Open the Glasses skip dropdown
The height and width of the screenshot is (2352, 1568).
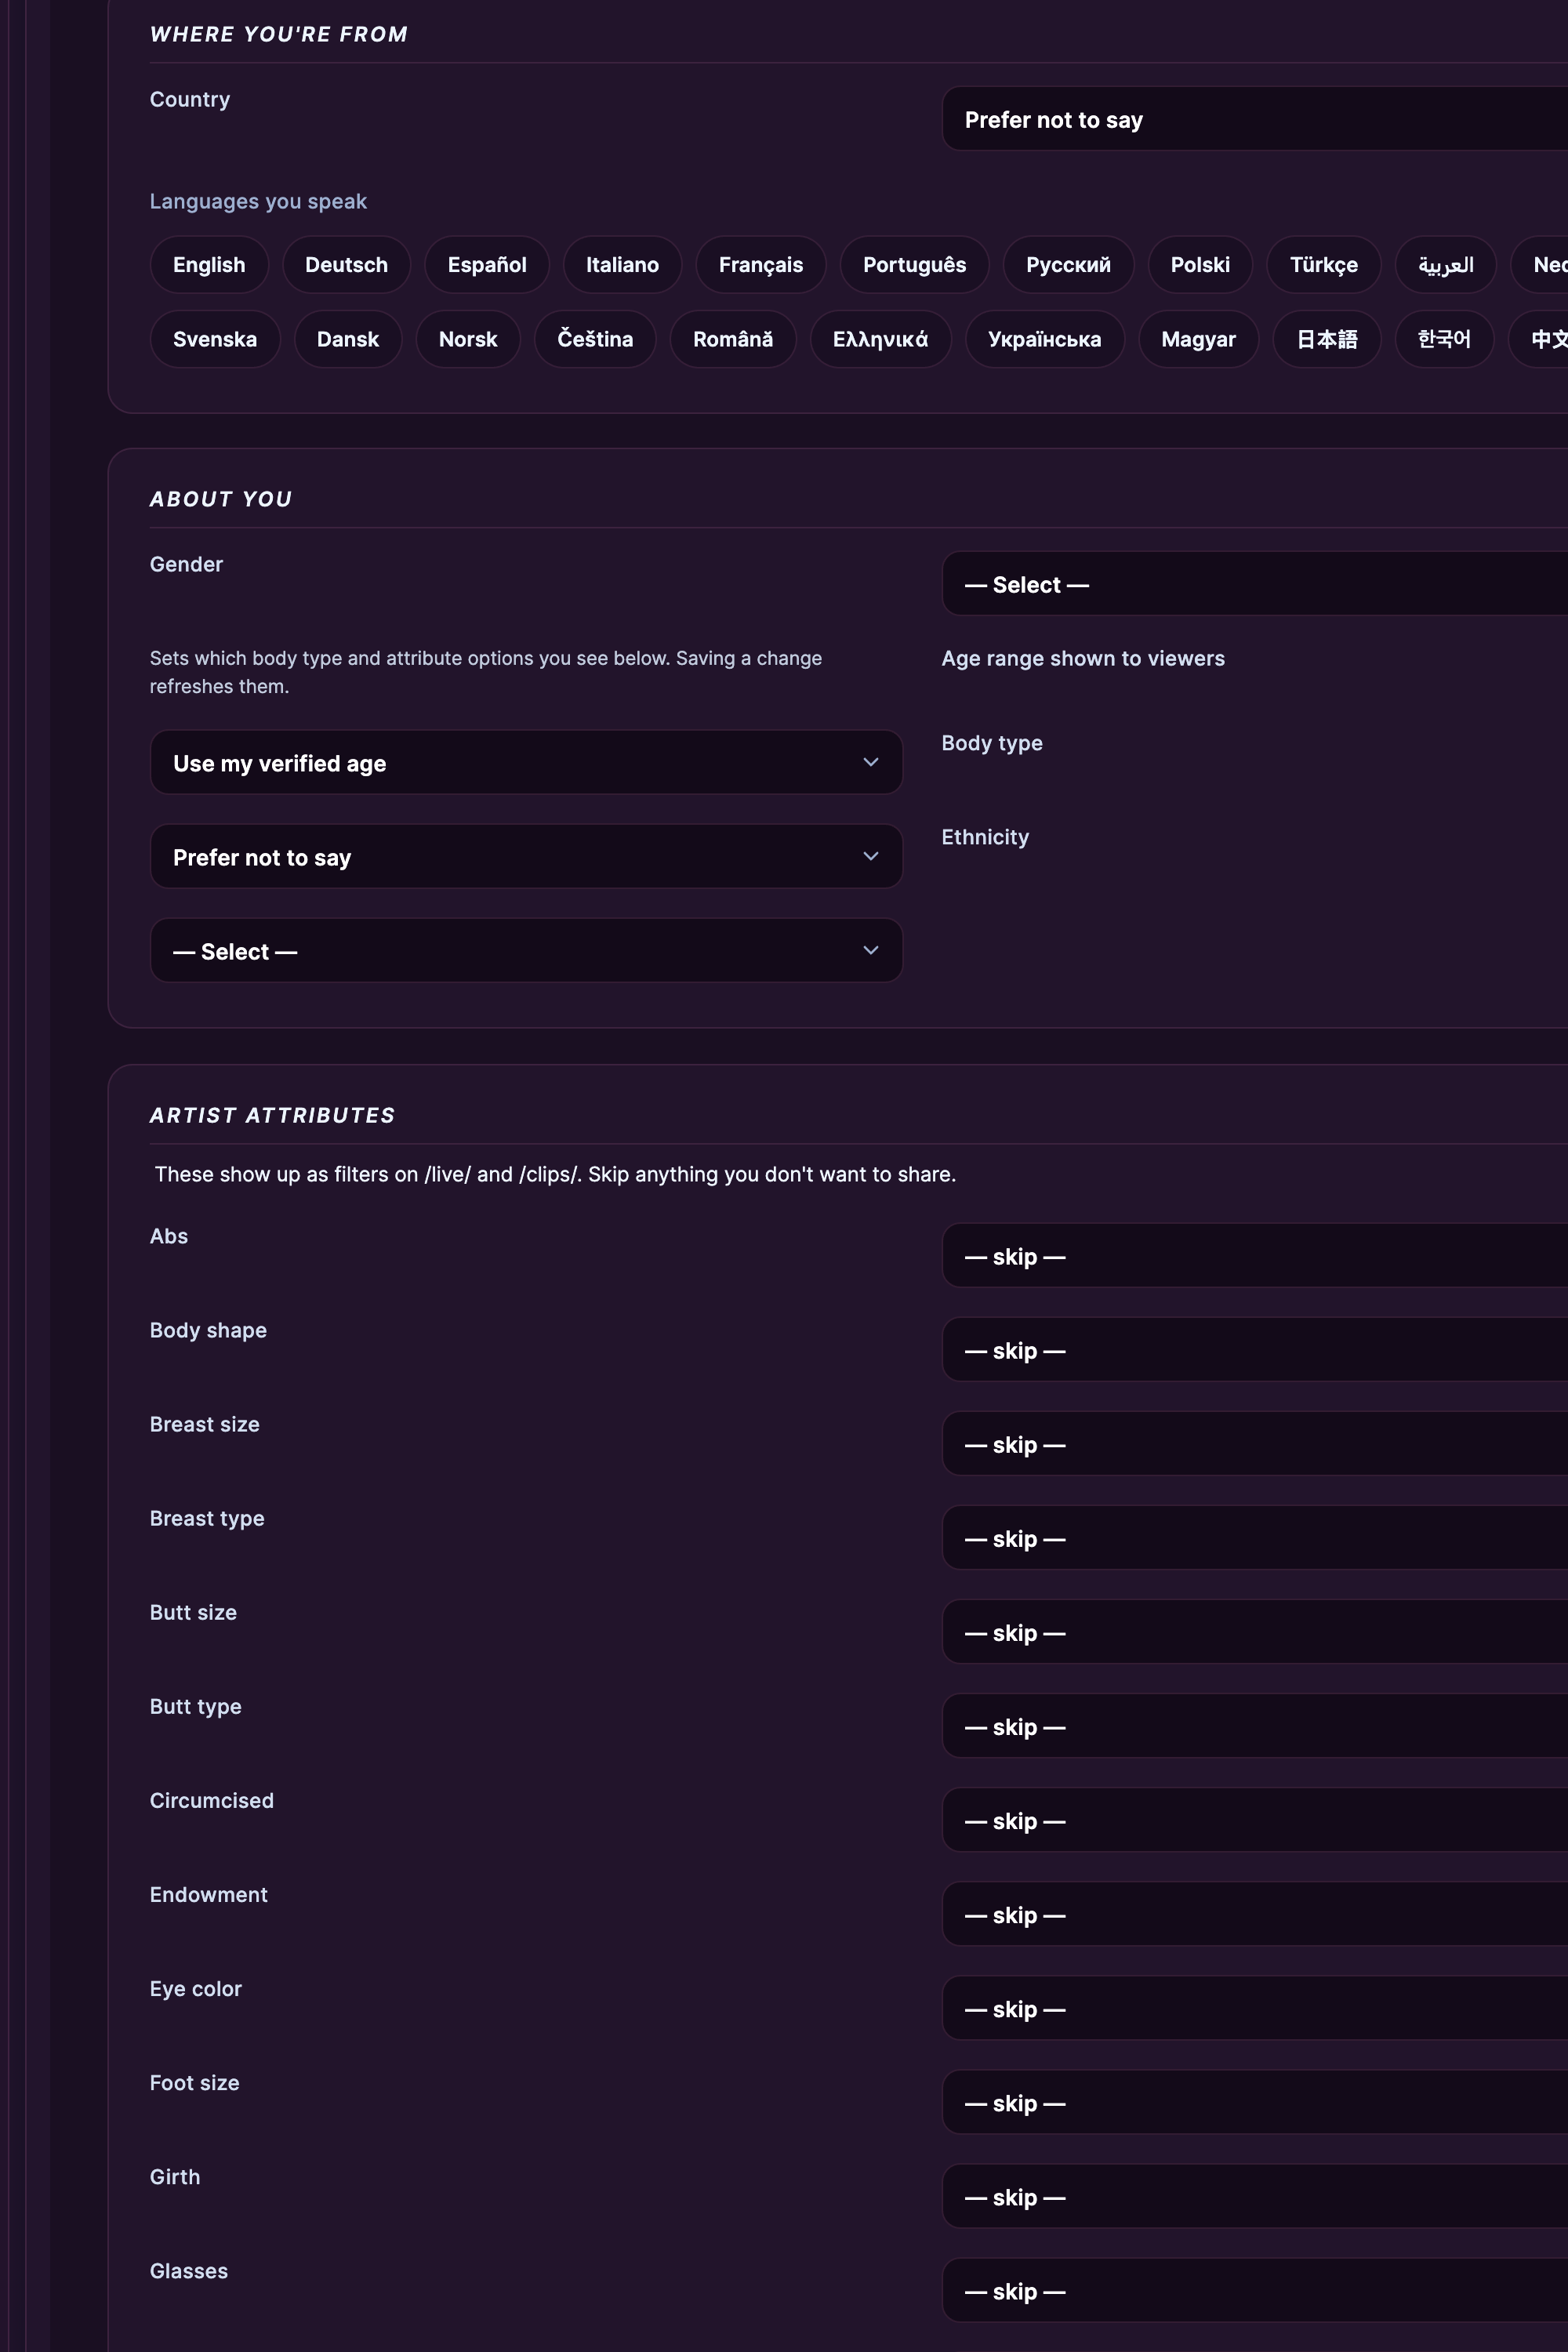point(1255,2290)
